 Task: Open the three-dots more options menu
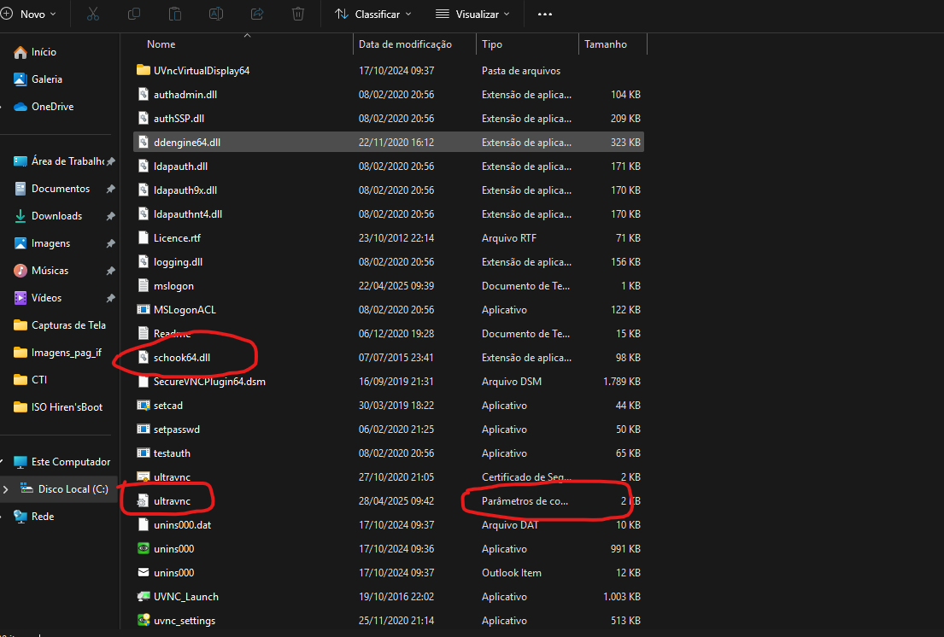(x=545, y=15)
